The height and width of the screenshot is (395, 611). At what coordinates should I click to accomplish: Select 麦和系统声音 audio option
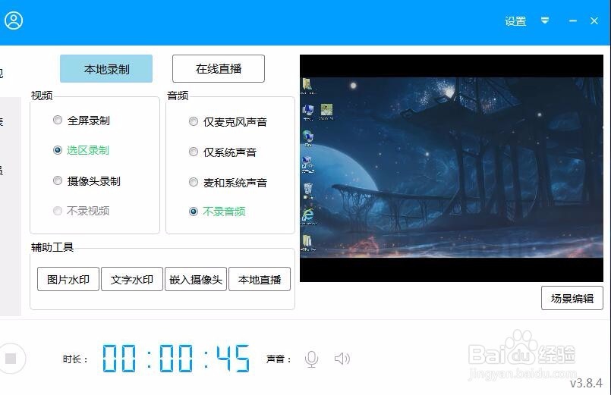[x=228, y=182]
